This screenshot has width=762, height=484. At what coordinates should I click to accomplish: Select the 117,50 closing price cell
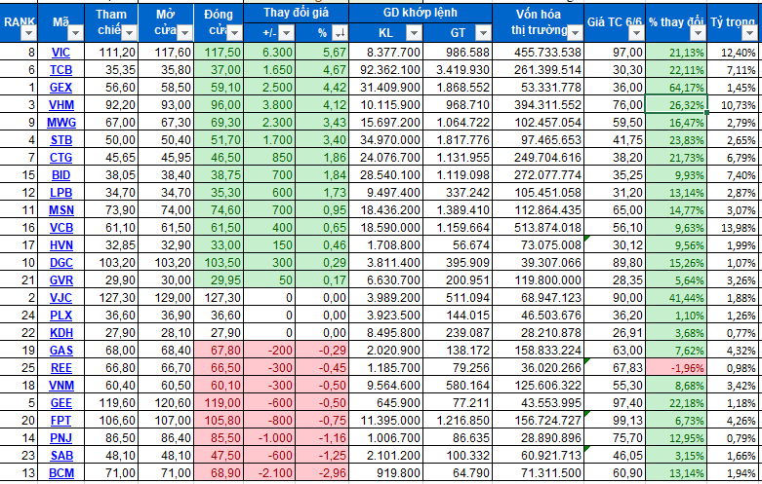[x=219, y=53]
